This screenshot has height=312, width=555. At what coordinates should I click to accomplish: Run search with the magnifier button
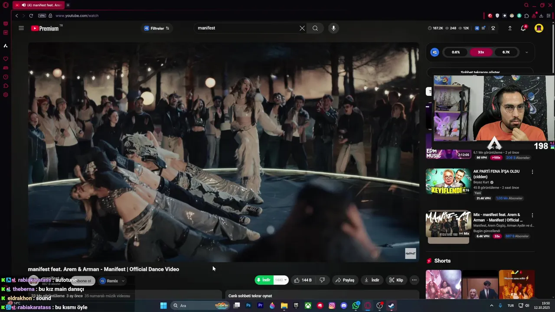(315, 28)
